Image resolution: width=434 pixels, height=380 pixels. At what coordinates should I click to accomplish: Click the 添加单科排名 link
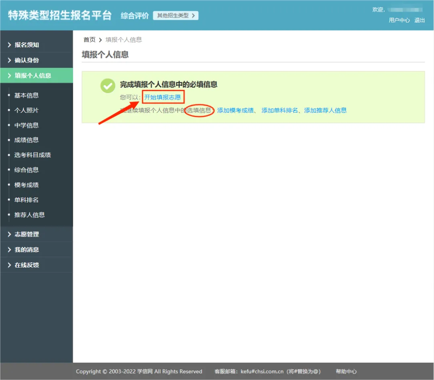tap(279, 110)
